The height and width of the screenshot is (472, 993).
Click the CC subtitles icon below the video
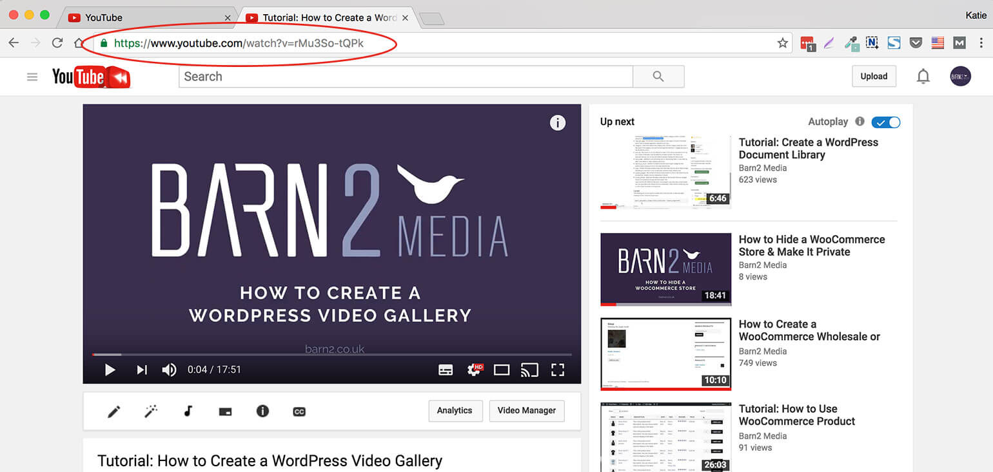tap(299, 411)
